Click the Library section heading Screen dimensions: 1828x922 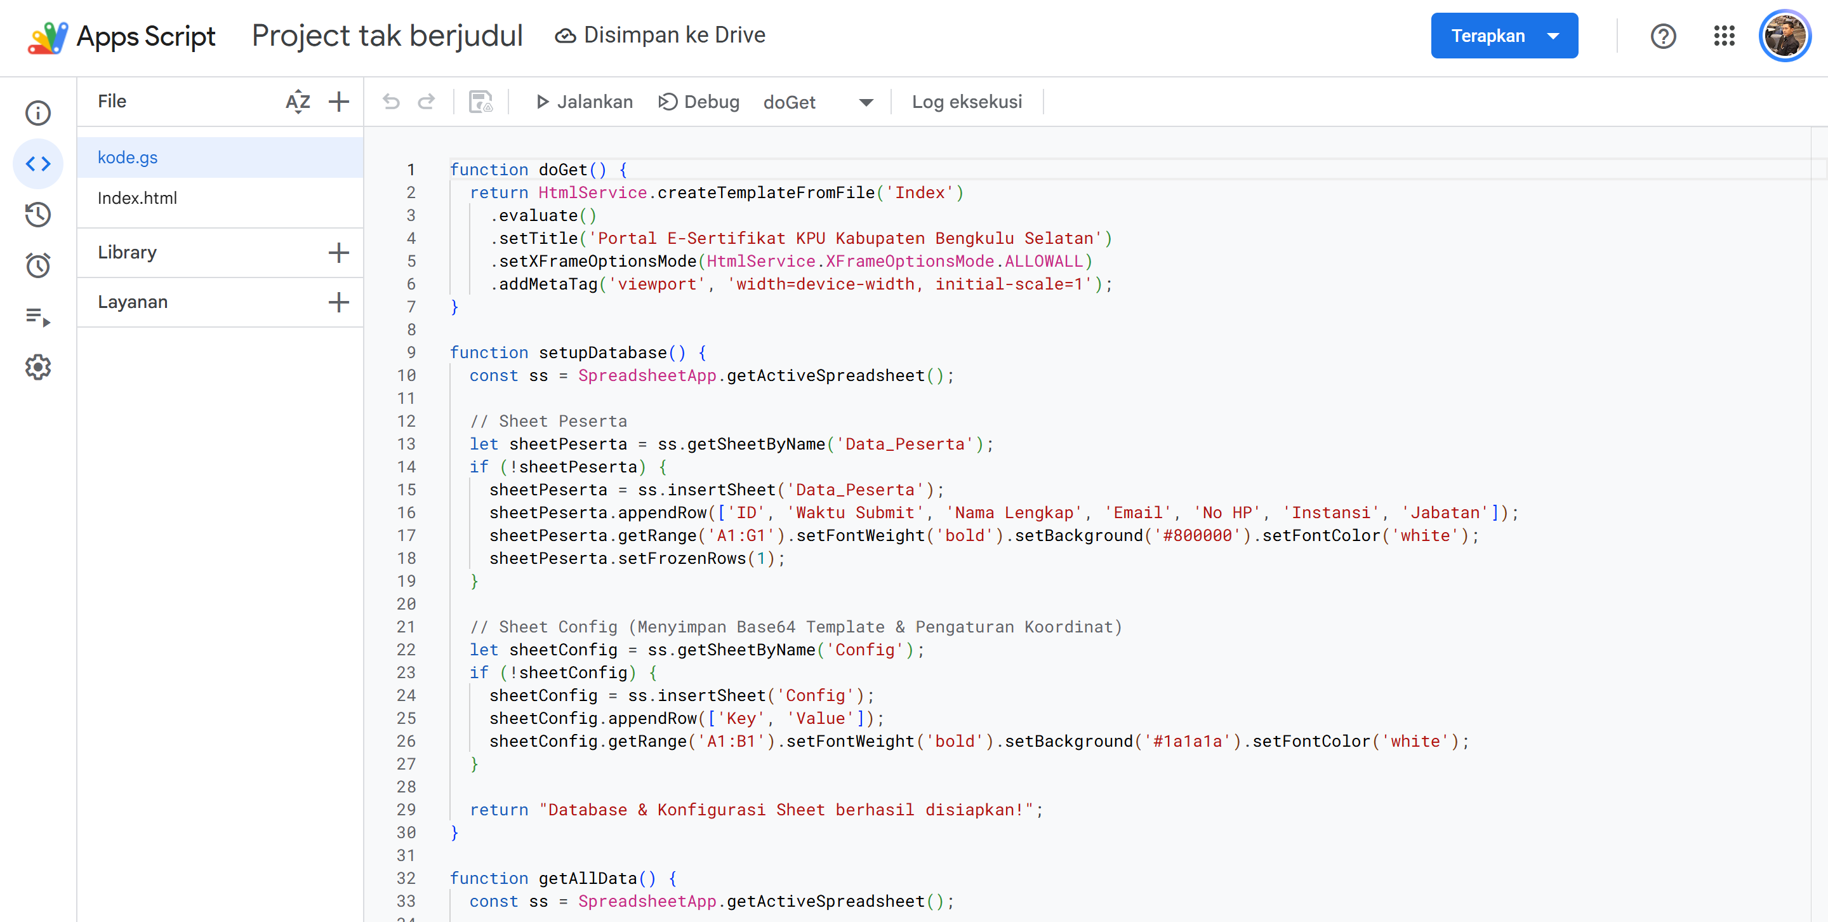(x=127, y=253)
